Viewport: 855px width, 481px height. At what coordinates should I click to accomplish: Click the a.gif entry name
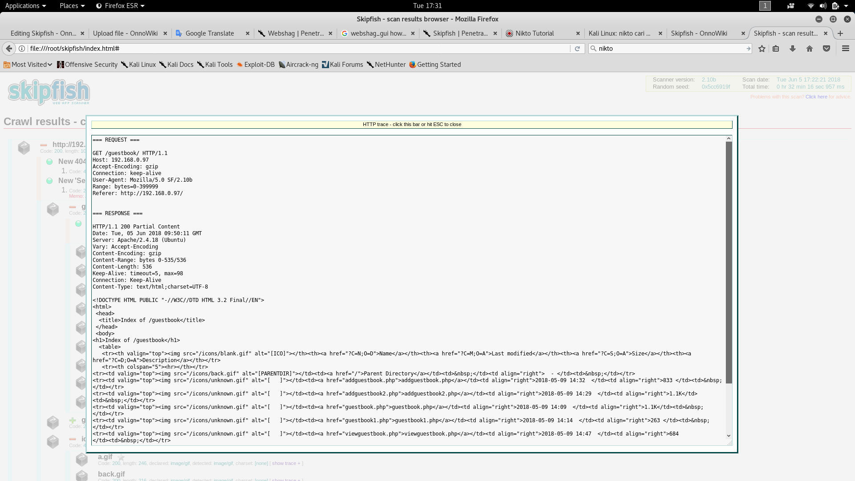pos(105,457)
